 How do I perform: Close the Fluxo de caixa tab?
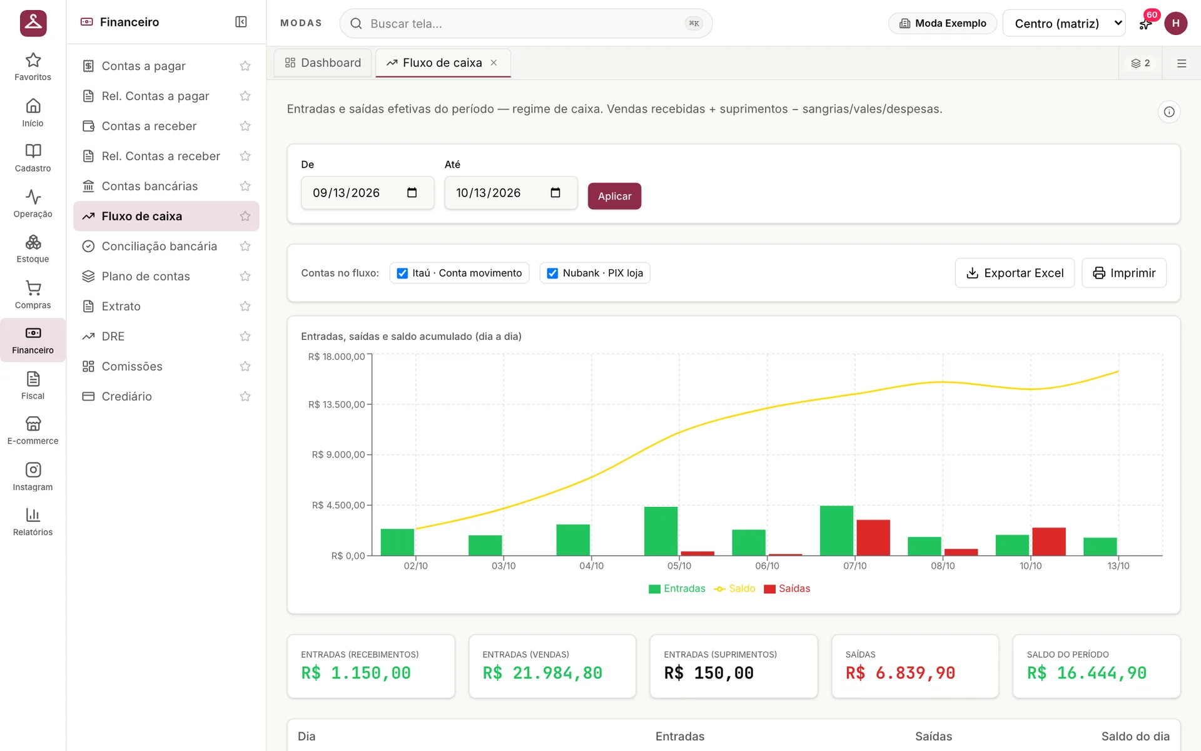coord(494,63)
